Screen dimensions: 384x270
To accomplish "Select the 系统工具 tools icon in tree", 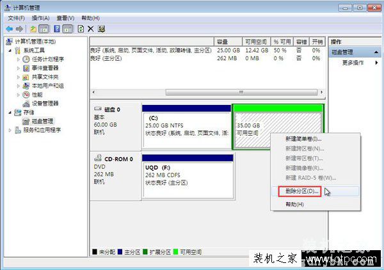I will [x=17, y=51].
